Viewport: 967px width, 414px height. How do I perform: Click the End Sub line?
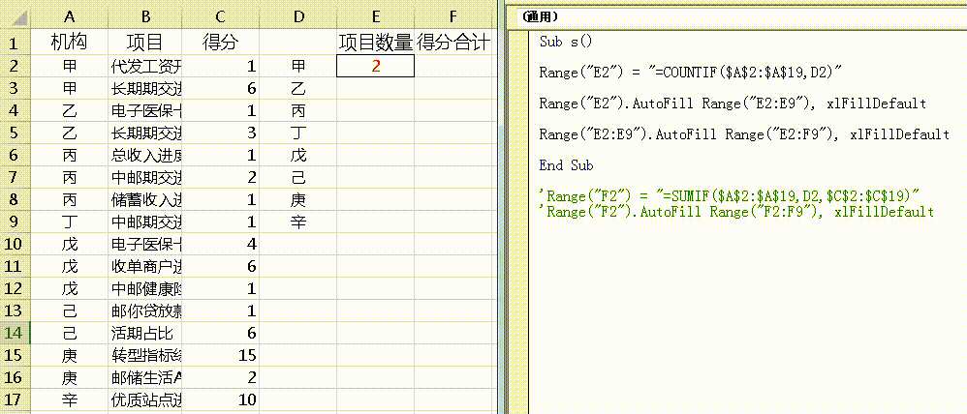(x=566, y=165)
